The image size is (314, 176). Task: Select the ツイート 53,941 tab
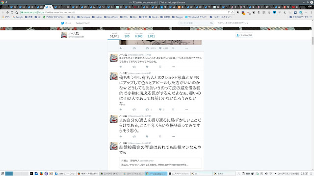point(114,35)
